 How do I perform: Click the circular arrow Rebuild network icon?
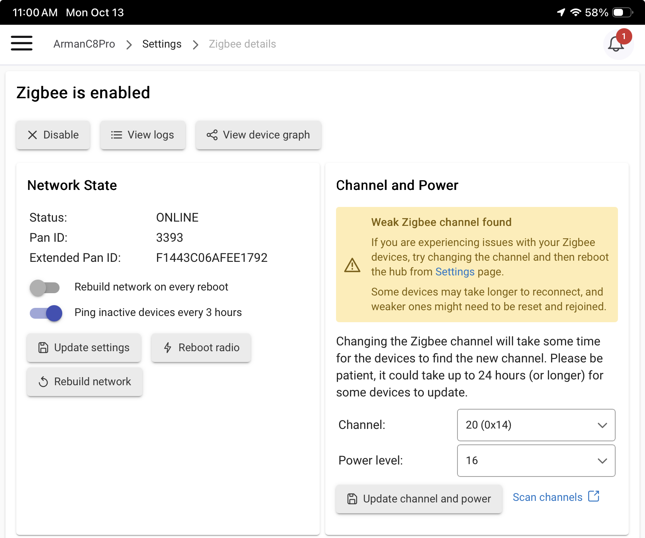coord(43,382)
